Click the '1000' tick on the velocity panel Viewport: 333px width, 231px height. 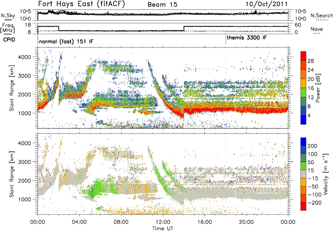pos(24,199)
